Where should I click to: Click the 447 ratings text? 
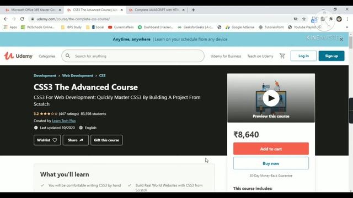tap(68, 114)
